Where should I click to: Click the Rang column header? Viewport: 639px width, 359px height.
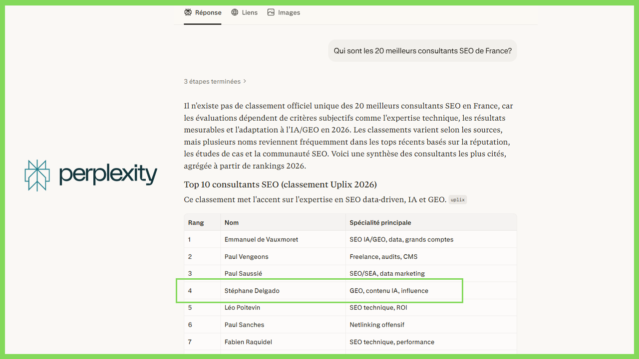click(196, 223)
